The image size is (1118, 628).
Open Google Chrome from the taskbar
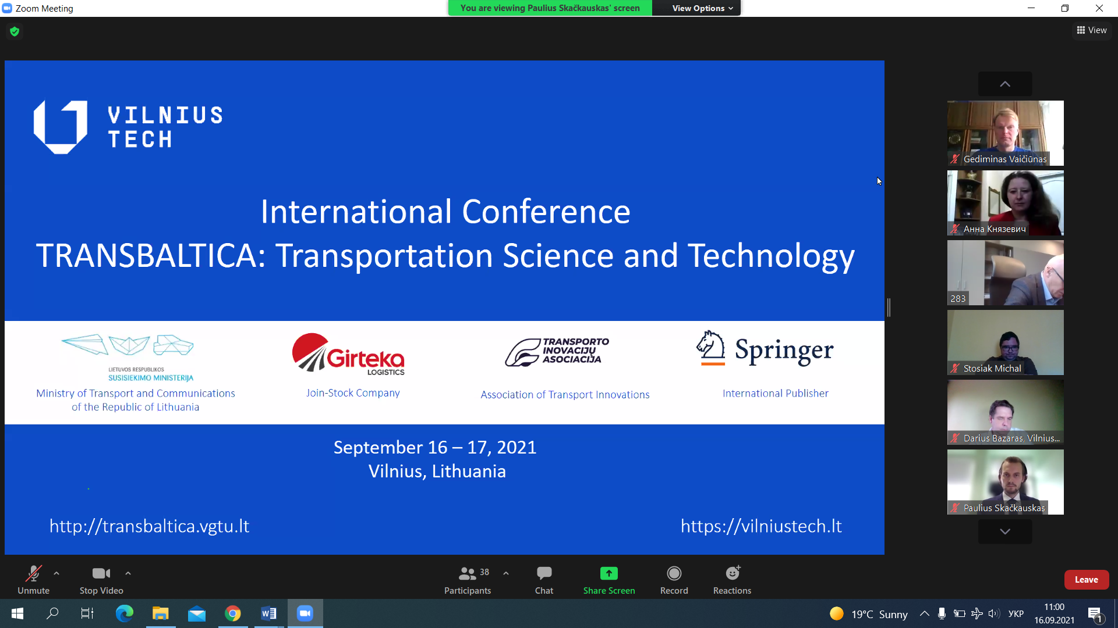pos(233,613)
